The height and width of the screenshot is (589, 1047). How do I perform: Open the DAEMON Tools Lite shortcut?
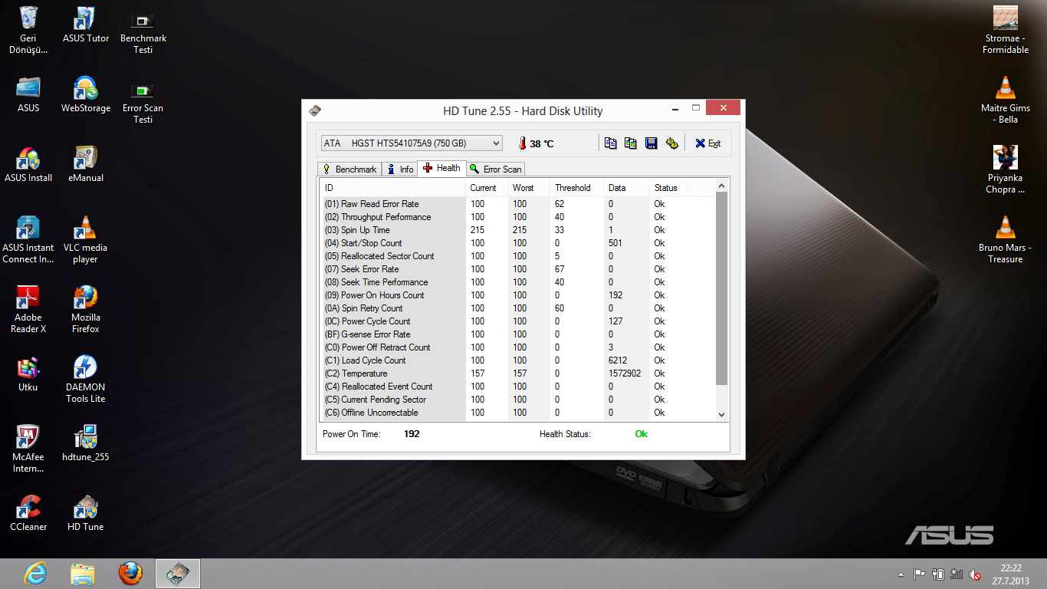click(86, 380)
